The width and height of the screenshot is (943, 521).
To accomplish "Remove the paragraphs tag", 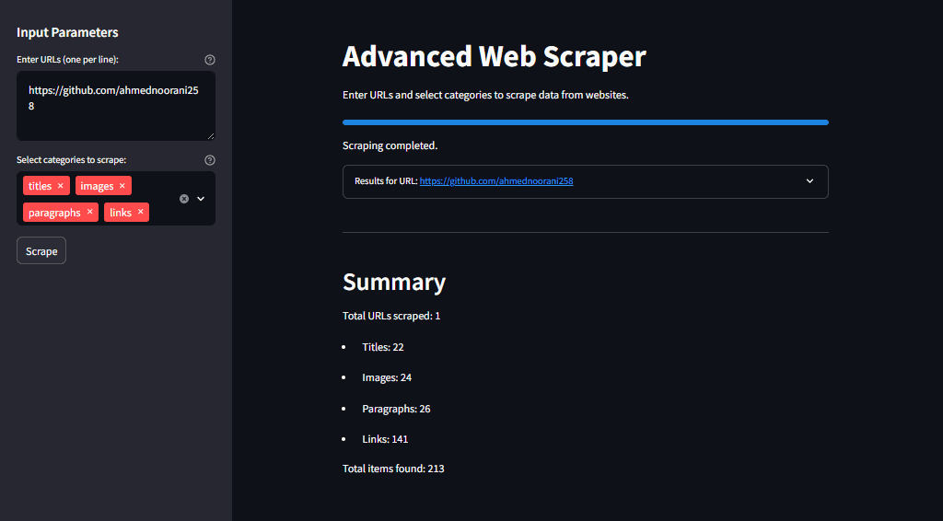I will [x=89, y=212].
